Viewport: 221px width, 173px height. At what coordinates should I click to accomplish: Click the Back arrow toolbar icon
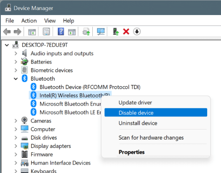click(x=7, y=31)
